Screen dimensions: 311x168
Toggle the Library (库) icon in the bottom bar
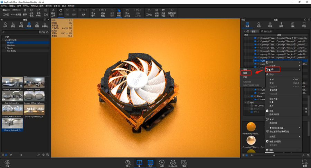click(x=139, y=163)
